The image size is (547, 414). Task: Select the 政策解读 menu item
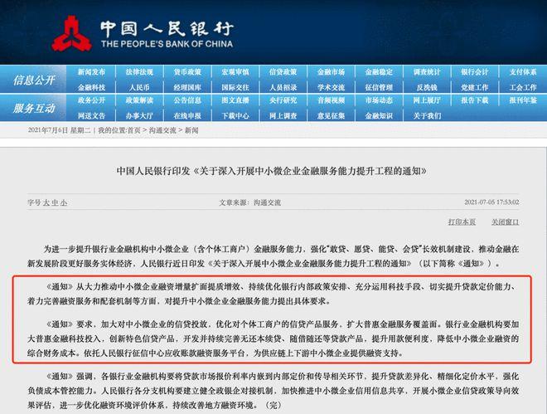tap(139, 100)
